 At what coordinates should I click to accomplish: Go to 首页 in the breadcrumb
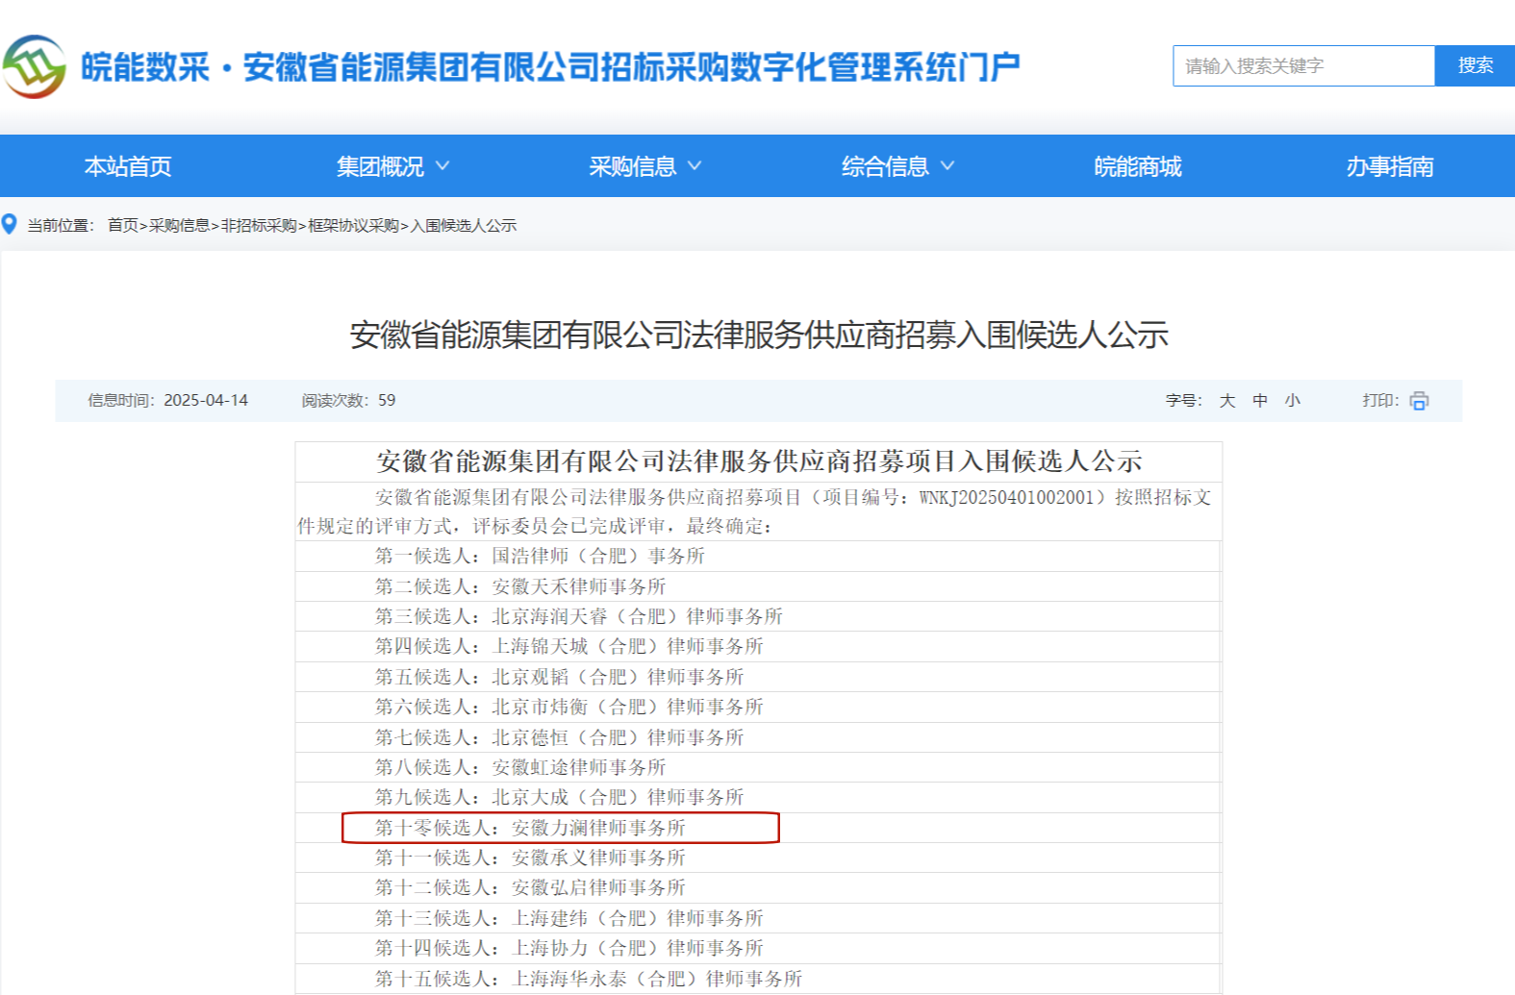coord(122,225)
